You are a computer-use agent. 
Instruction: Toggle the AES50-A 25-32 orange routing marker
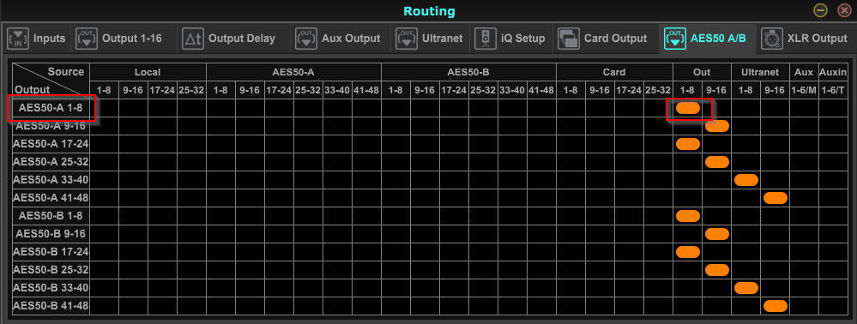coord(717,162)
